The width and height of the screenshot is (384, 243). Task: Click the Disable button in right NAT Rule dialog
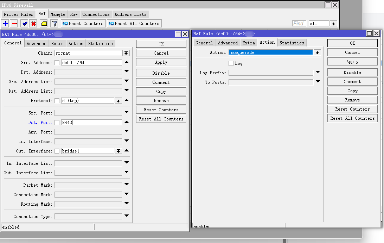tap(352, 73)
